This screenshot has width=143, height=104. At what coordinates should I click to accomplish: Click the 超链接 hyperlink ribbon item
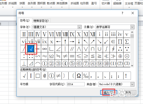pos(118,3)
